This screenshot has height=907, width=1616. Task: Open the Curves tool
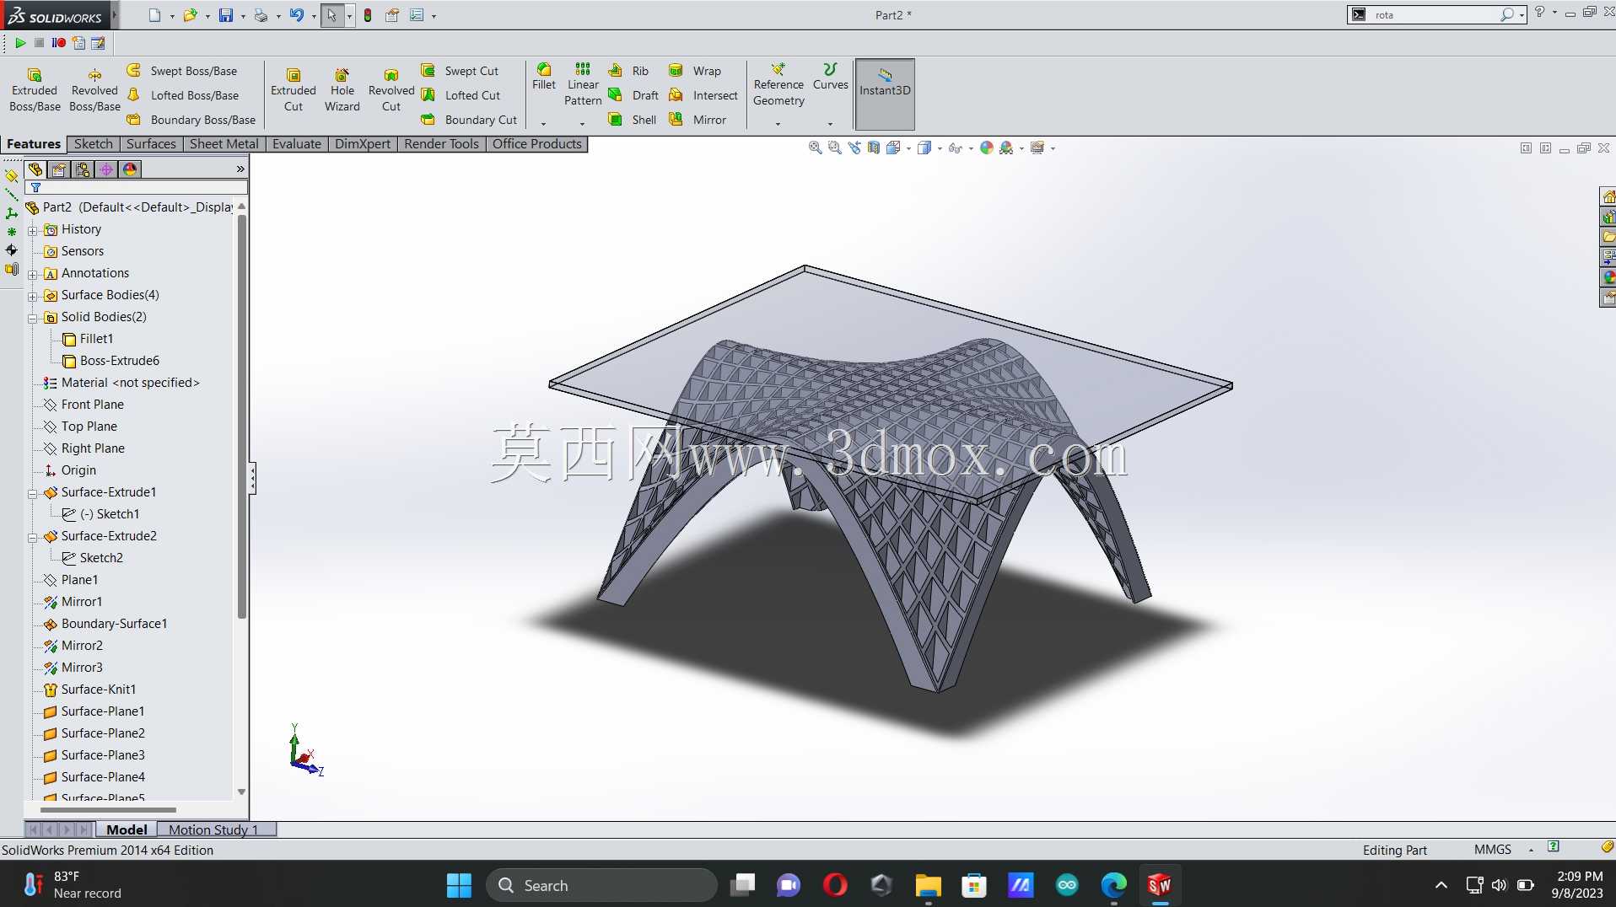pos(831,77)
